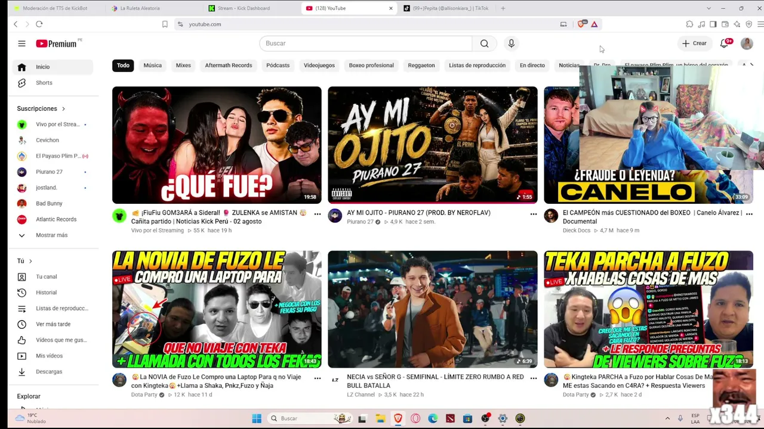
Task: Click the YouTube search input field
Action: [x=366, y=43]
